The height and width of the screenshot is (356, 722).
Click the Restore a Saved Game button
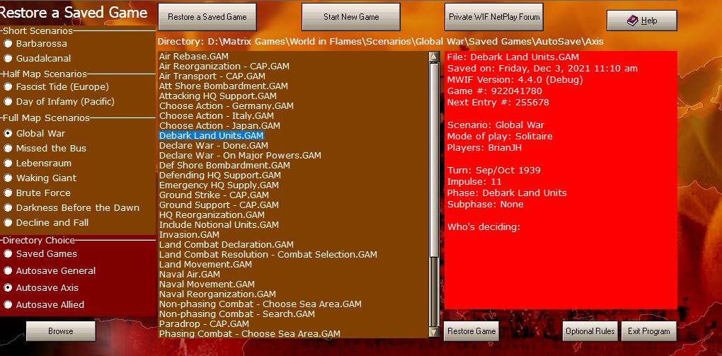pyautogui.click(x=207, y=17)
